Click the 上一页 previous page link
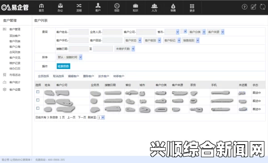Viewport: 268px width, 163px height. (71, 117)
